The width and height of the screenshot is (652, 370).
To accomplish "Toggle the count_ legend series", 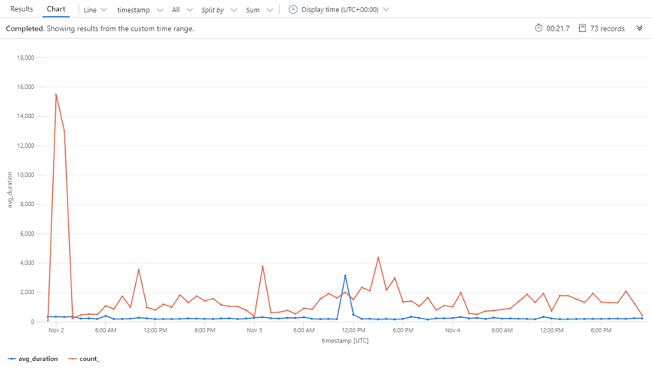I will (x=89, y=359).
